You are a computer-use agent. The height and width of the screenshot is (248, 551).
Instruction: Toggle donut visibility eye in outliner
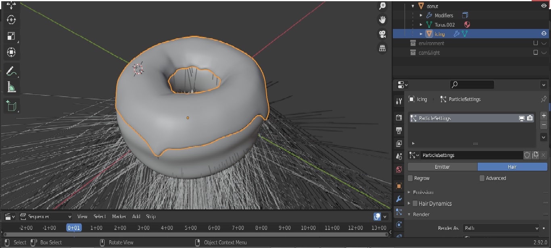(x=544, y=6)
